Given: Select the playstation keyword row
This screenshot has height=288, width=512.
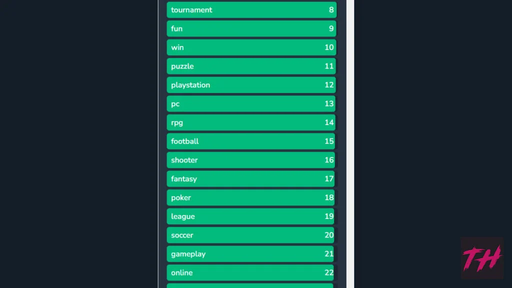Looking at the screenshot, I should pyautogui.click(x=251, y=85).
